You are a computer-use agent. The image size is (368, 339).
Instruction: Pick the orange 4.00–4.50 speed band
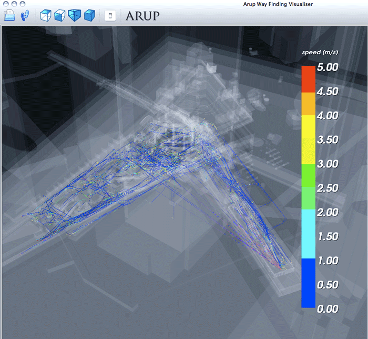coord(308,103)
